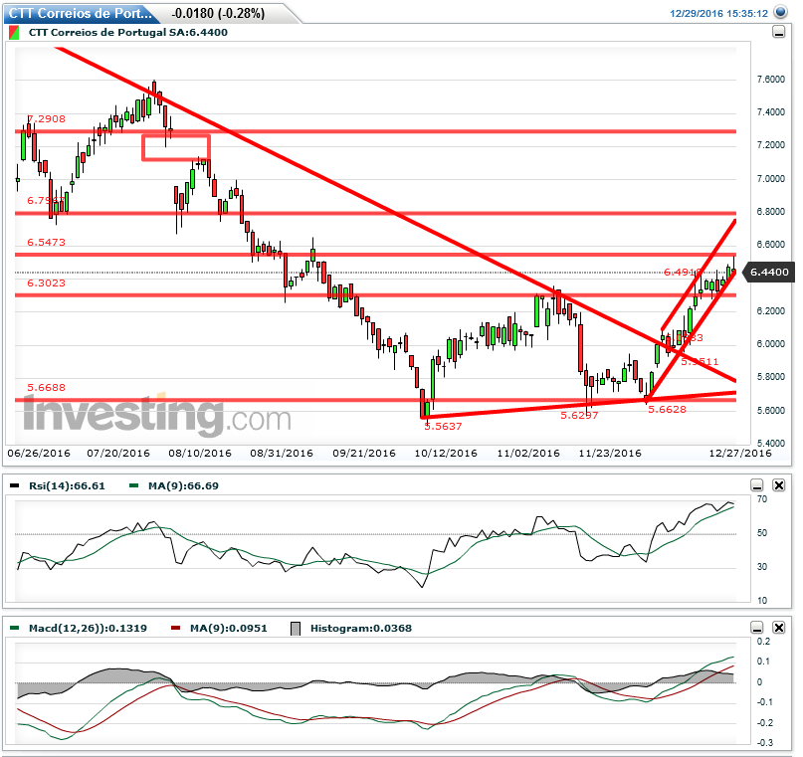Click the 10/12/2016 date axis label
Viewport: 803px width, 757px height.
pyautogui.click(x=446, y=453)
